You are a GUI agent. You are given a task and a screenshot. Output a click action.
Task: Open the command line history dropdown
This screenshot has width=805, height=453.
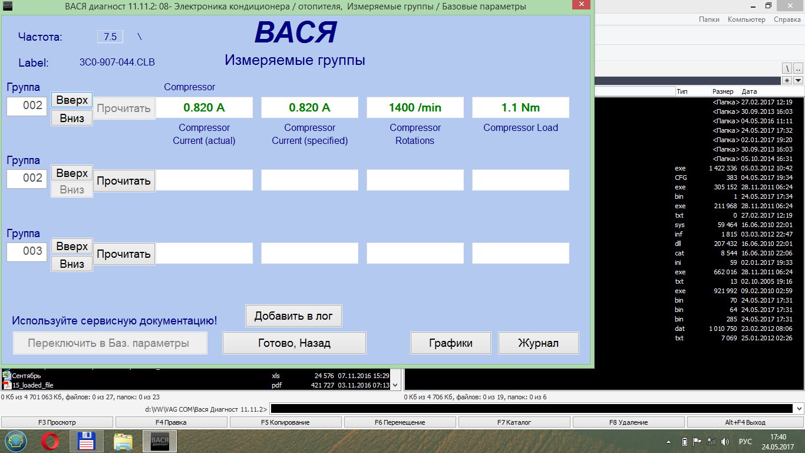tap(799, 409)
